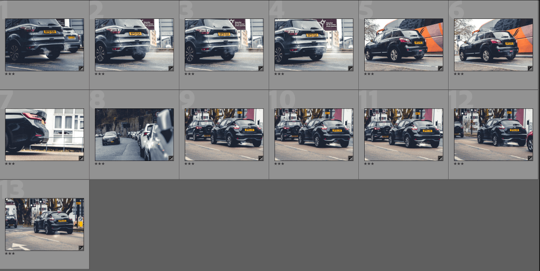Select thumbnail 6 of SUV beside orange bus

click(493, 45)
